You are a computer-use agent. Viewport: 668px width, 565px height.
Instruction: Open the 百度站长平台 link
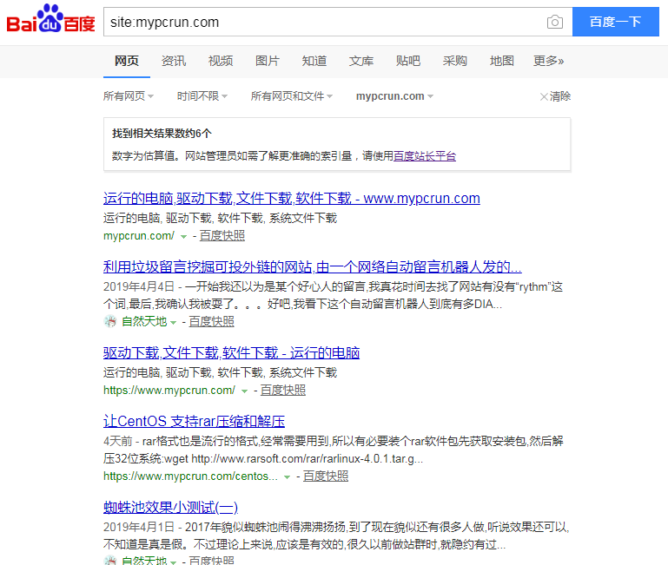point(424,156)
